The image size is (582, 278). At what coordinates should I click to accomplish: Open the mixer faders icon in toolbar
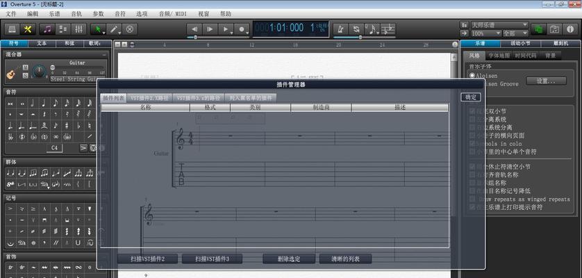click(78, 29)
